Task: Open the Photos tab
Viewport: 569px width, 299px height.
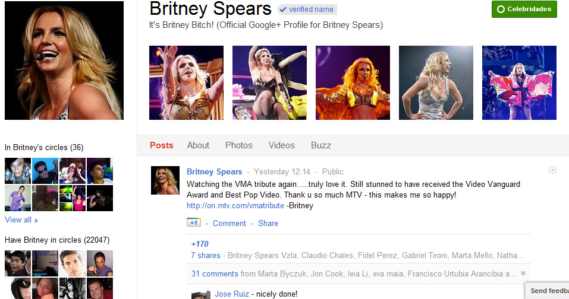Action: 239,145
